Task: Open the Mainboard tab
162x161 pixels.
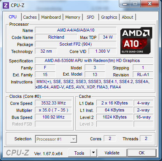Action: pyautogui.click(x=51, y=17)
